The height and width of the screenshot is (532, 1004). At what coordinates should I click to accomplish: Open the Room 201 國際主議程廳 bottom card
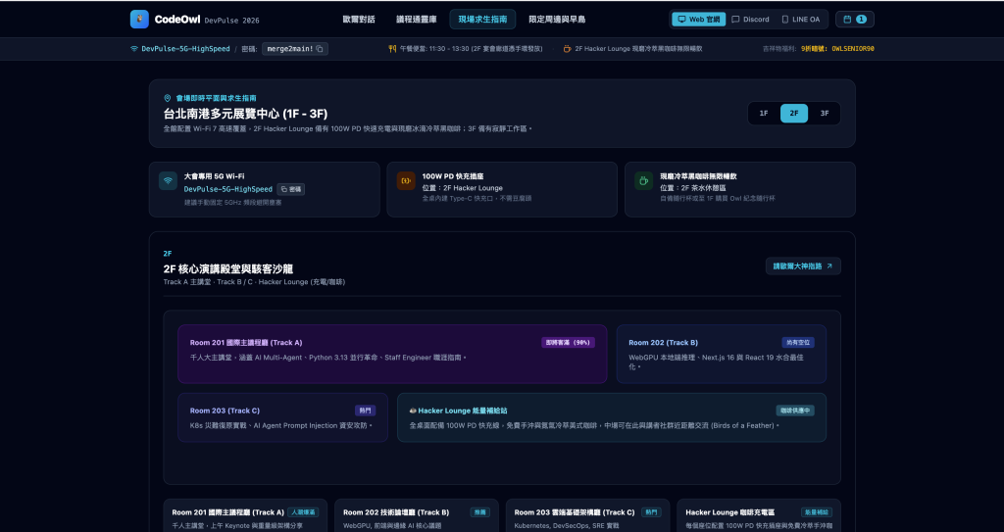pyautogui.click(x=245, y=516)
